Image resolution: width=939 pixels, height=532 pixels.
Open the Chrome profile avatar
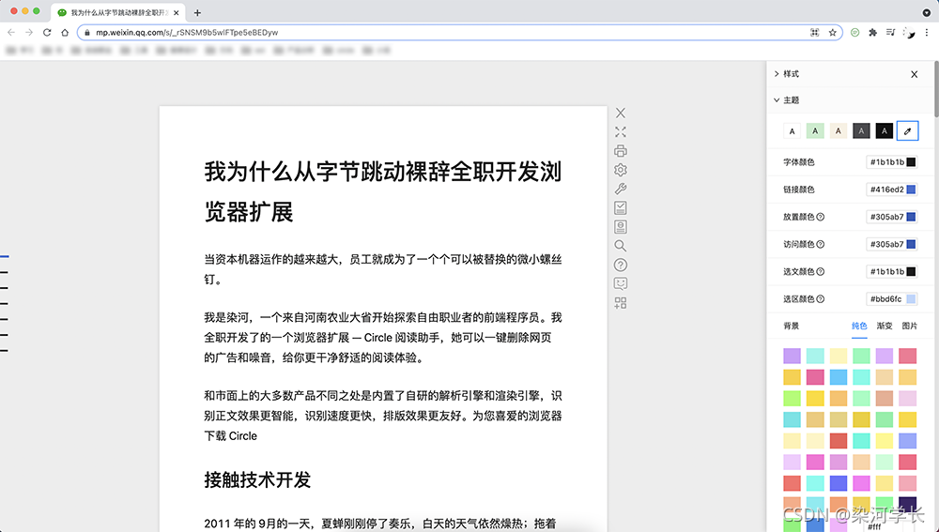point(908,32)
